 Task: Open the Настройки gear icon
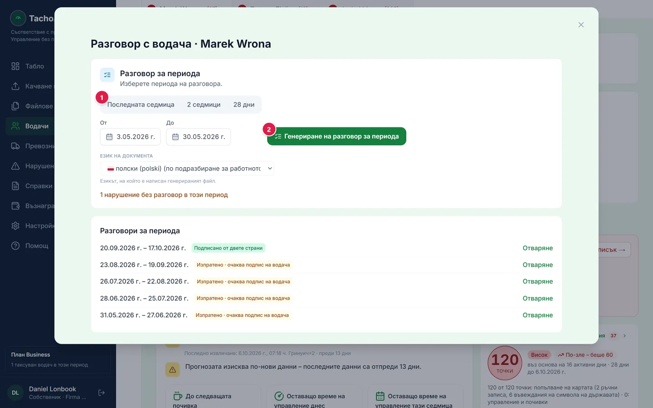coord(15,226)
